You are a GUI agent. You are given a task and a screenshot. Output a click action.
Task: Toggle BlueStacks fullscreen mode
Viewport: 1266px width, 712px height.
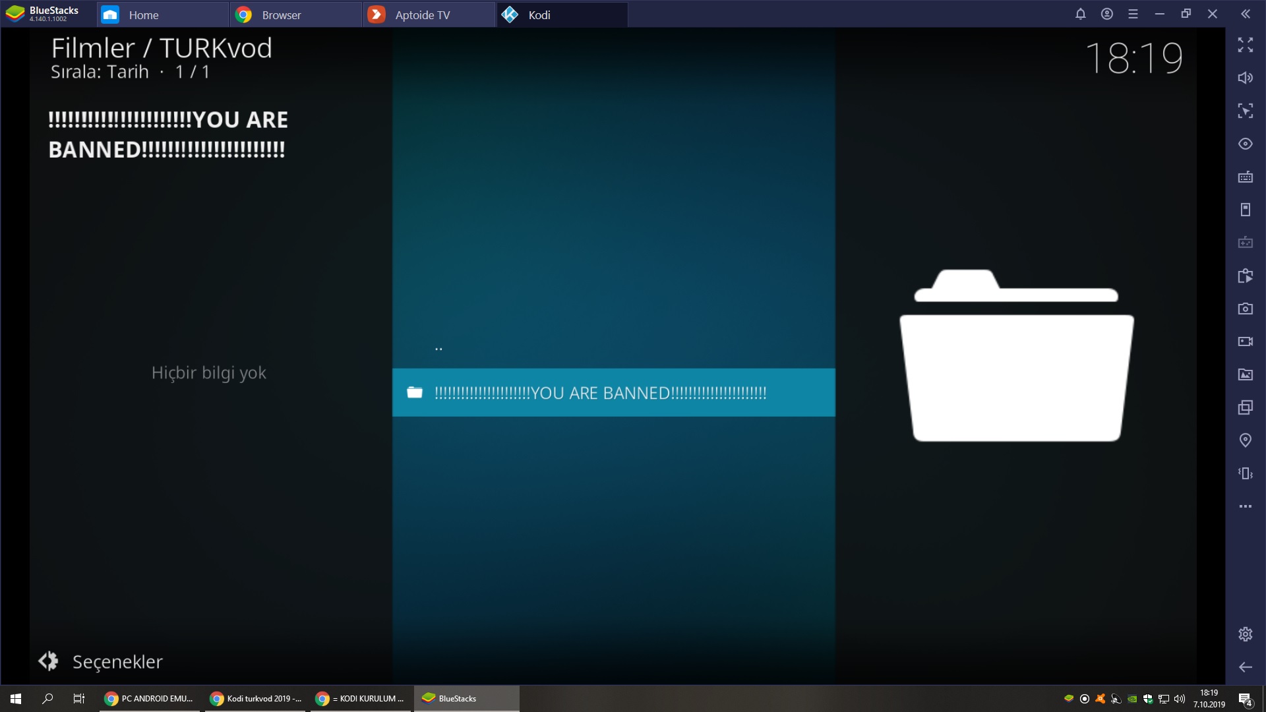pyautogui.click(x=1246, y=45)
